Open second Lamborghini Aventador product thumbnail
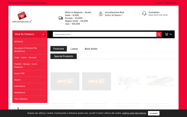 pos(97,81)
